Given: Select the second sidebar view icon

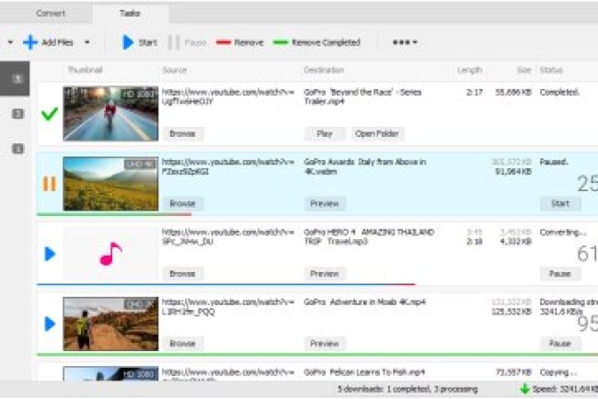Looking at the screenshot, I should (x=17, y=114).
